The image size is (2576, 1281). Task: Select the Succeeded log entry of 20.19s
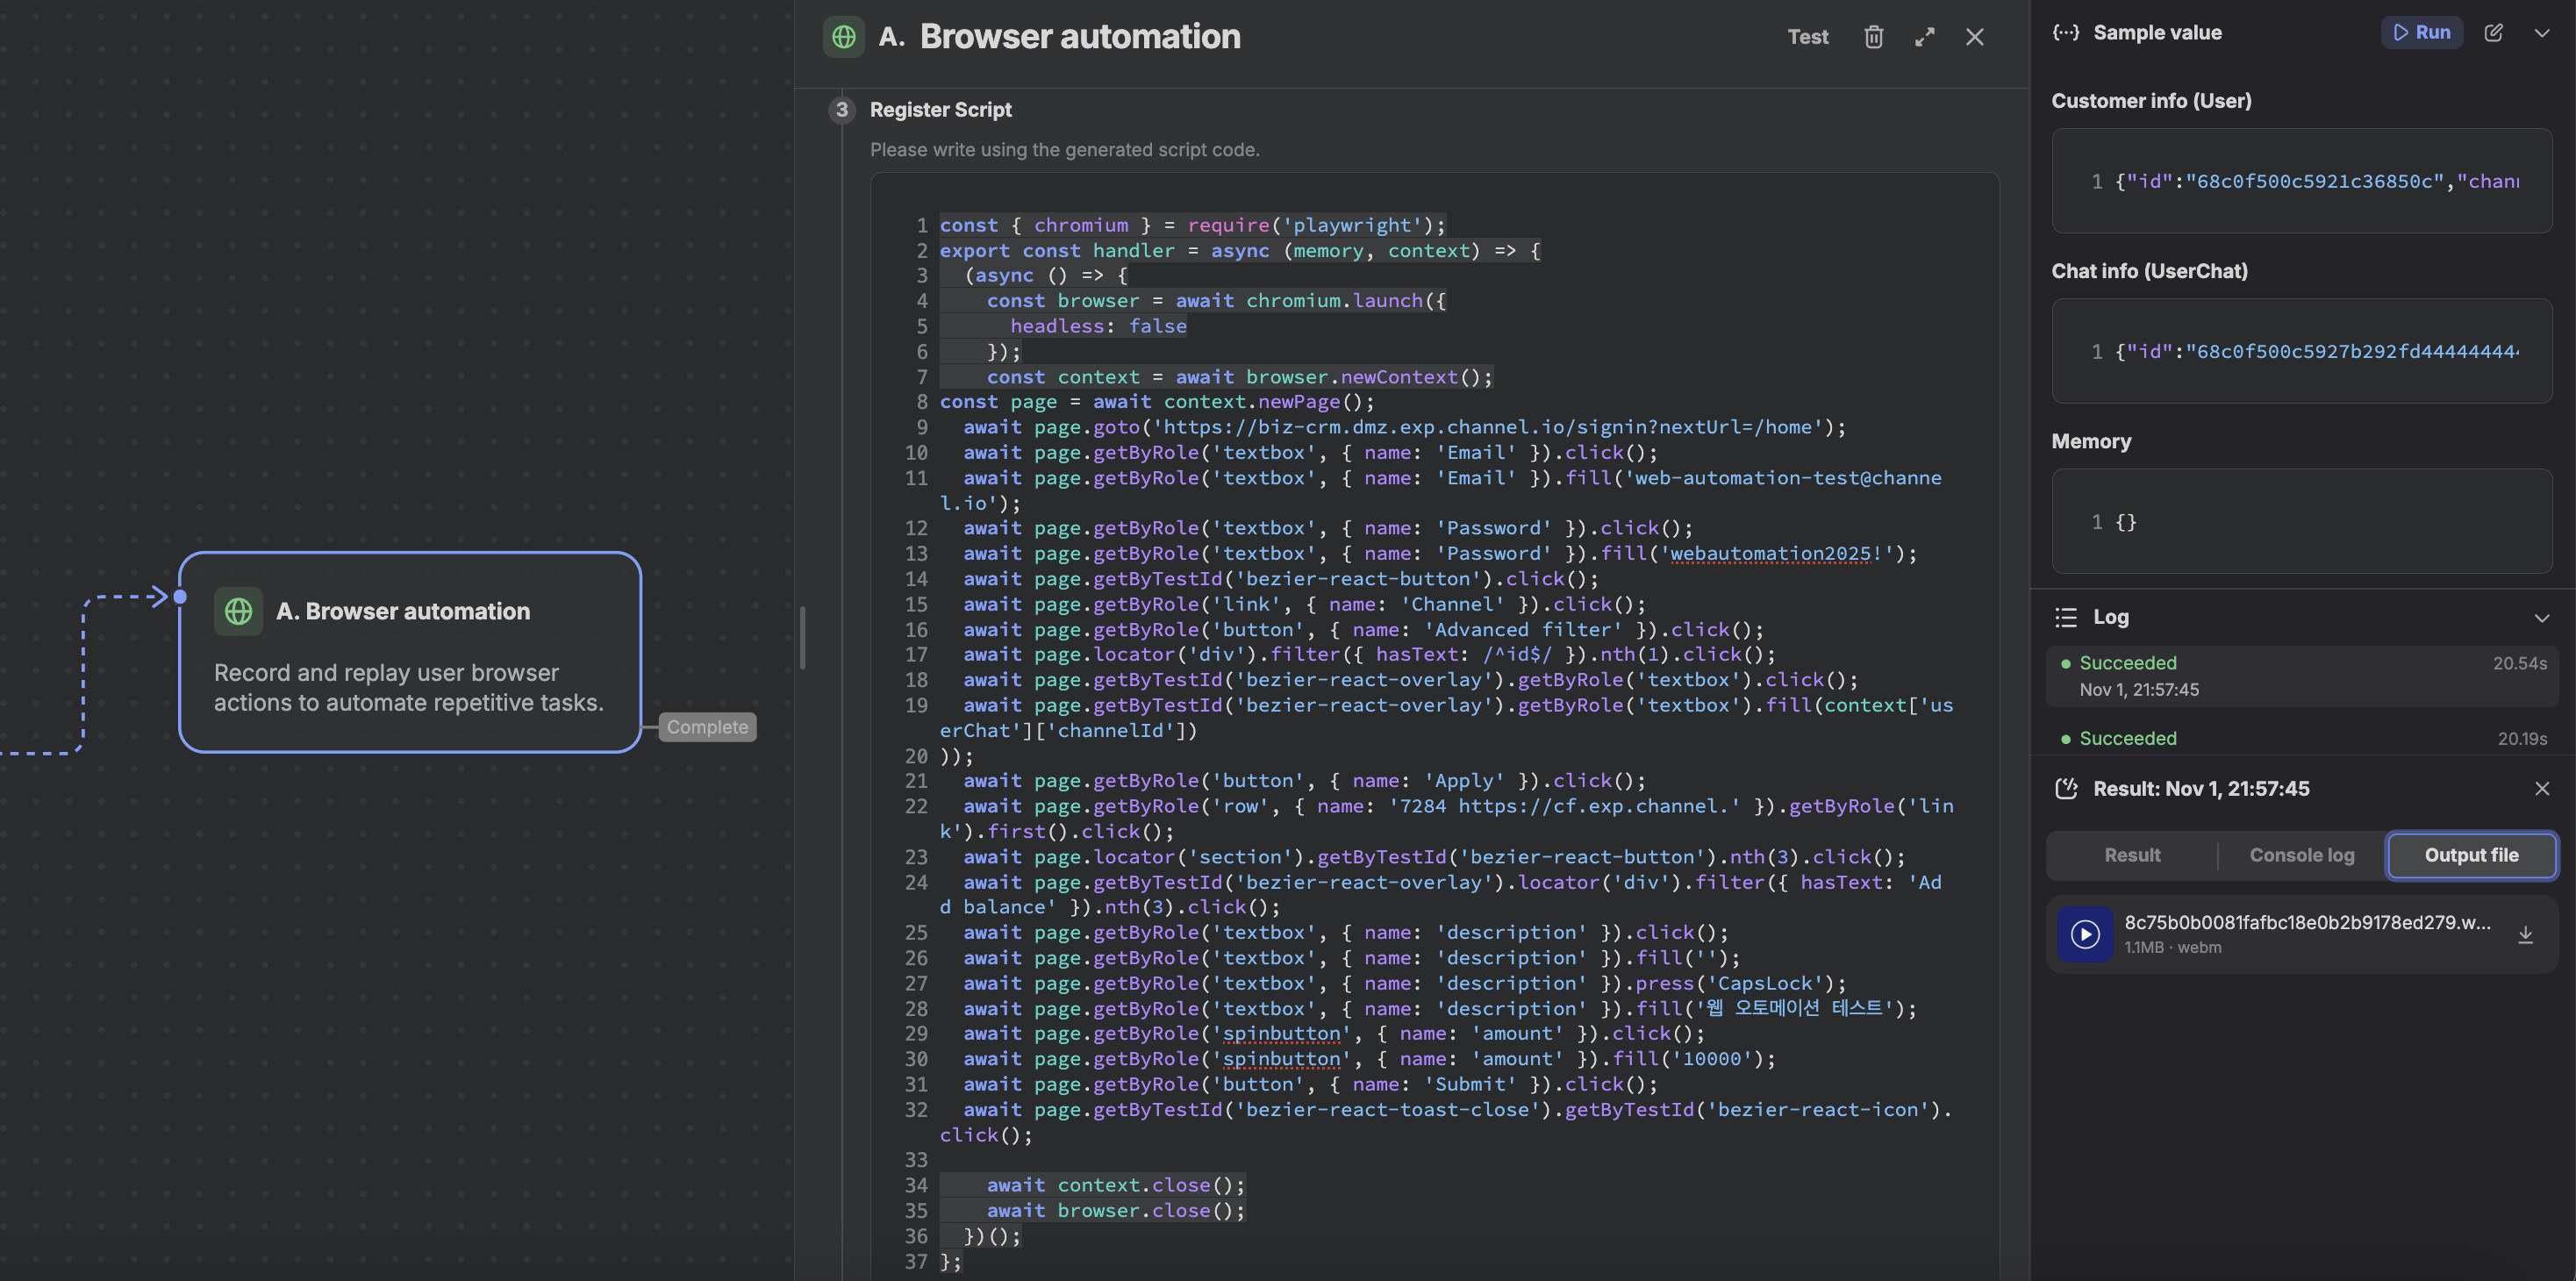point(2301,738)
